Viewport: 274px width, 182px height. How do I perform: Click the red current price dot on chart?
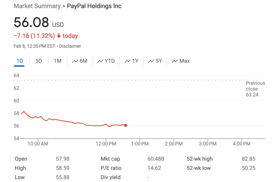pyautogui.click(x=125, y=125)
